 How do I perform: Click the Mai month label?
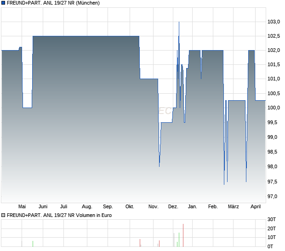pyautogui.click(x=22, y=207)
